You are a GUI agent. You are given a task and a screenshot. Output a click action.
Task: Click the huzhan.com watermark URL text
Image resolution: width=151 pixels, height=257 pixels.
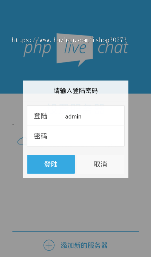pos(69,40)
